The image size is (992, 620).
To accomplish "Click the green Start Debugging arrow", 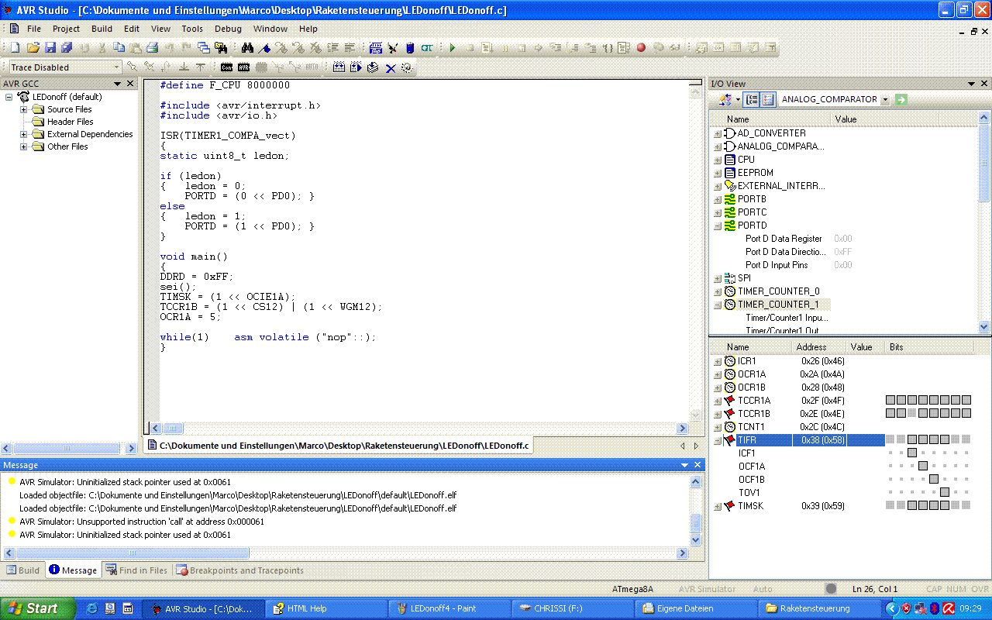I will point(453,48).
